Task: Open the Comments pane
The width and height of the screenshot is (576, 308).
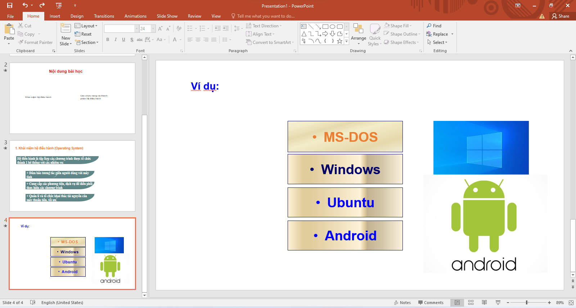Action: (431, 303)
